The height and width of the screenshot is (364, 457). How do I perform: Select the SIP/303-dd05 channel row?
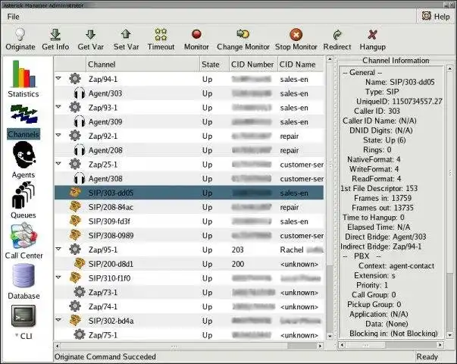(x=189, y=193)
